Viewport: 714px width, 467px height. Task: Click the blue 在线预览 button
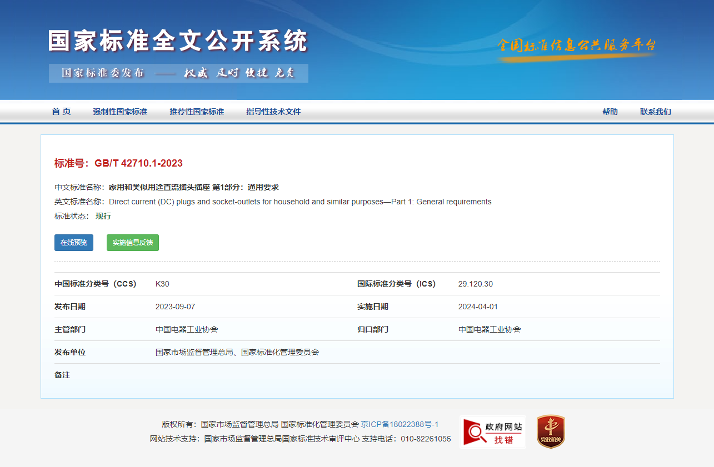pyautogui.click(x=74, y=243)
